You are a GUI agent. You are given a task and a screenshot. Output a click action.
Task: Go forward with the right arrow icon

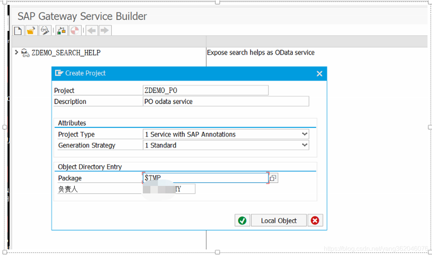pyautogui.click(x=105, y=30)
